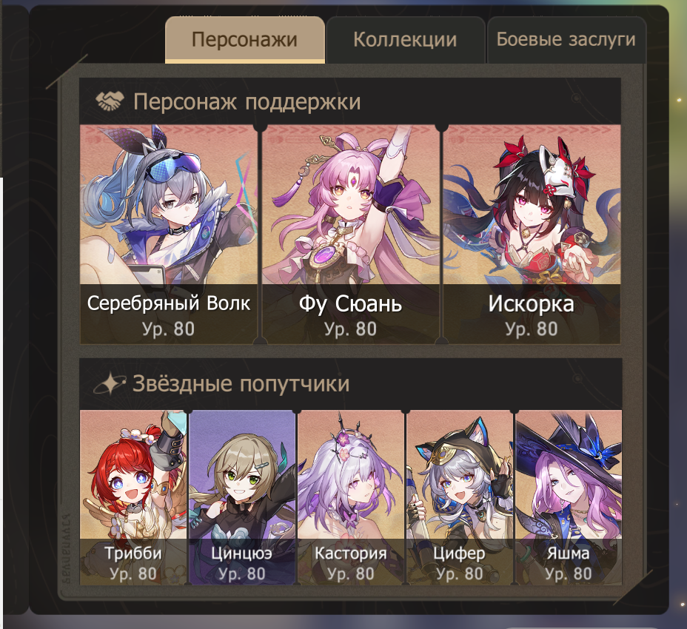Open the Цифер companion card
Screen dimensions: 687x629
459,497
